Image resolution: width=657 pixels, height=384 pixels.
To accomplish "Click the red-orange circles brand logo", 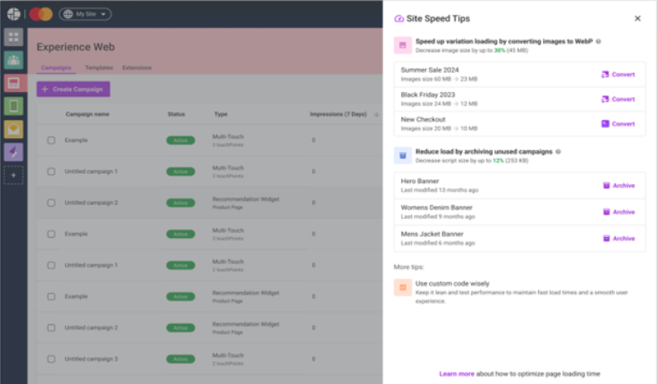I will 41,14.
